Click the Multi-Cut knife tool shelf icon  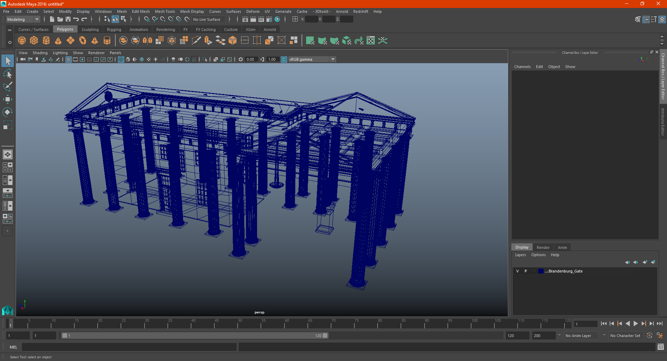click(196, 41)
